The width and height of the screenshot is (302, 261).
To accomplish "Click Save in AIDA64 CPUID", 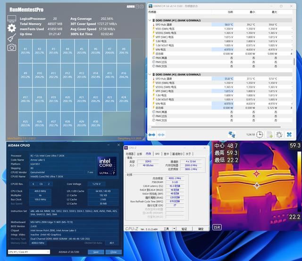I will [x=96, y=252].
